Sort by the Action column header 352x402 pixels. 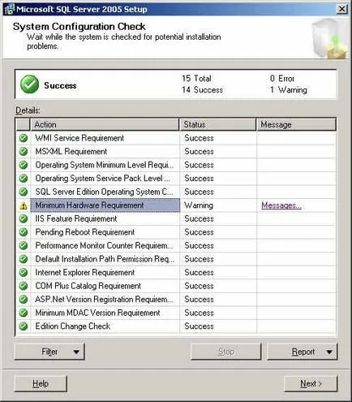click(x=105, y=124)
